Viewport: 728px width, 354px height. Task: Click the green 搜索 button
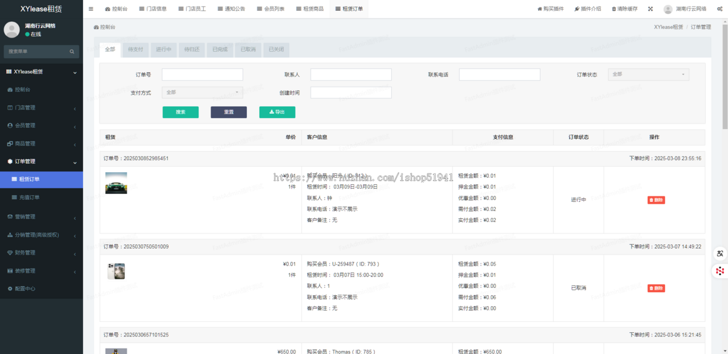pos(180,112)
